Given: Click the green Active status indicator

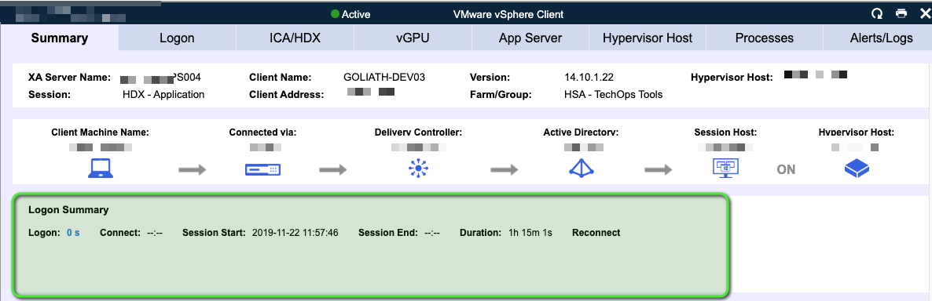Looking at the screenshot, I should (x=336, y=14).
